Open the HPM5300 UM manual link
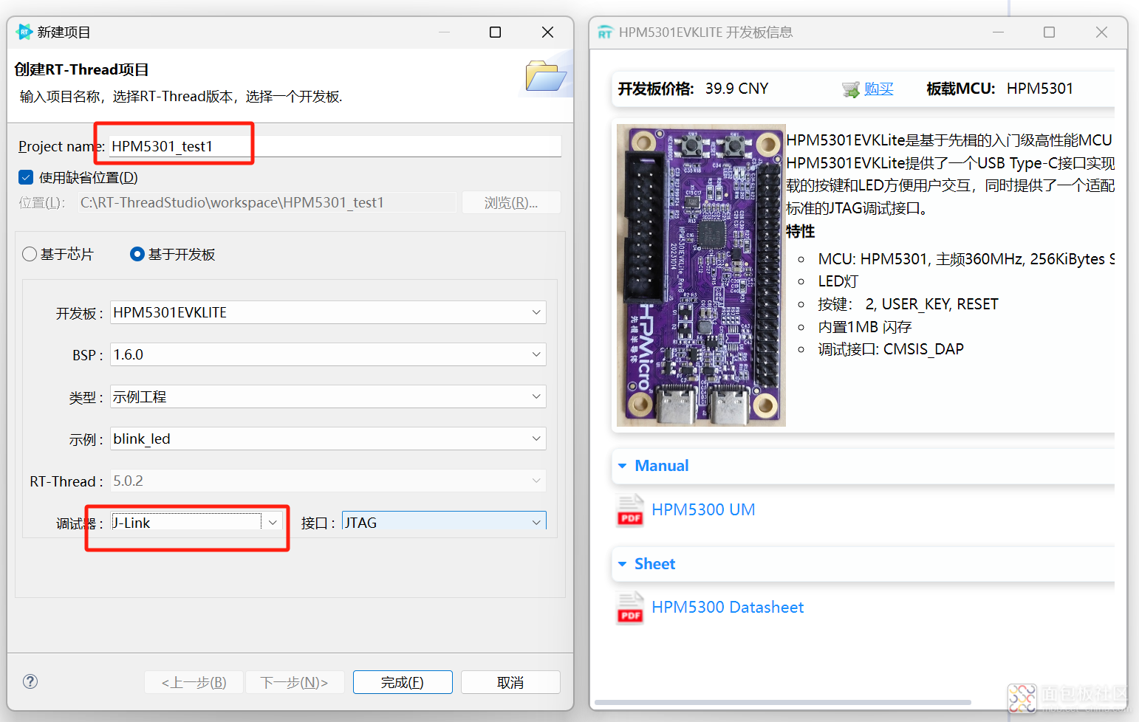Viewport: 1139px width, 722px height. click(703, 509)
